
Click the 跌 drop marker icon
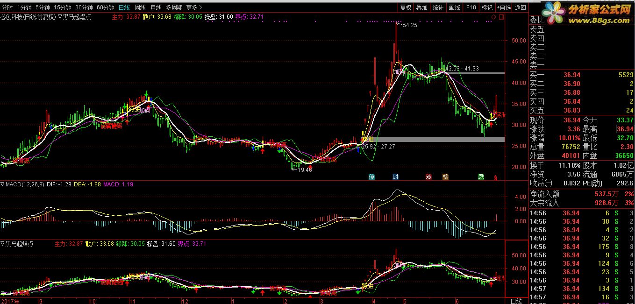(x=481, y=177)
